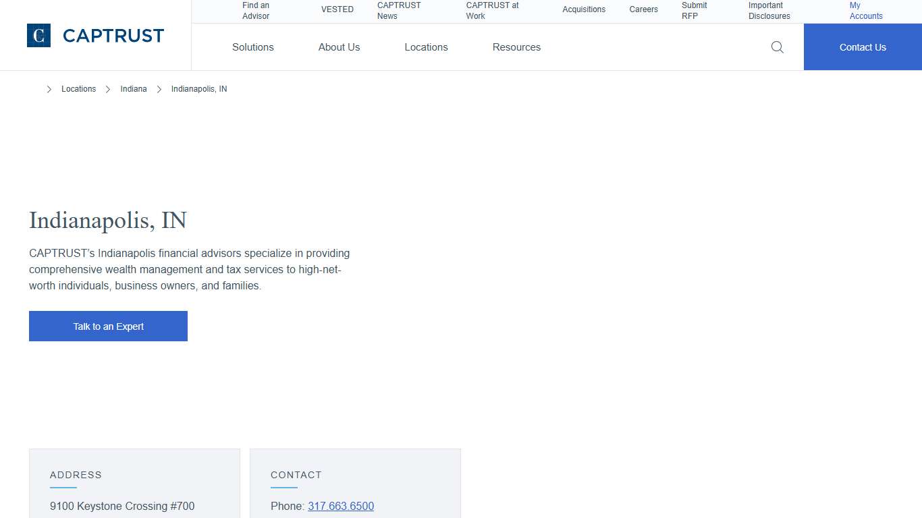Open the About Us menu
Viewport: 922px width, 518px height.
coord(339,47)
